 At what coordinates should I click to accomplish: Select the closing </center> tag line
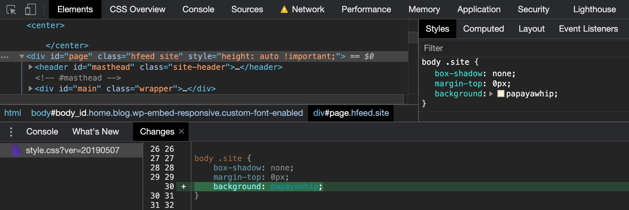coord(67,46)
